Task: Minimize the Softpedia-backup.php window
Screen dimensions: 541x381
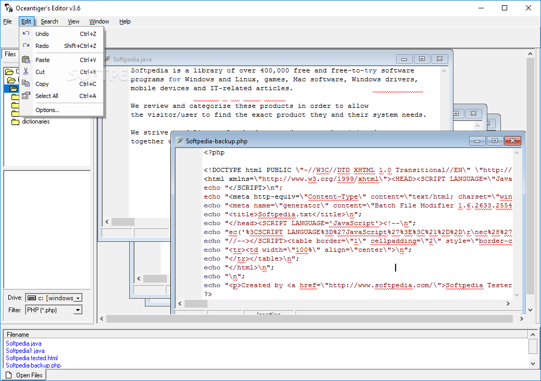Action: [x=477, y=141]
